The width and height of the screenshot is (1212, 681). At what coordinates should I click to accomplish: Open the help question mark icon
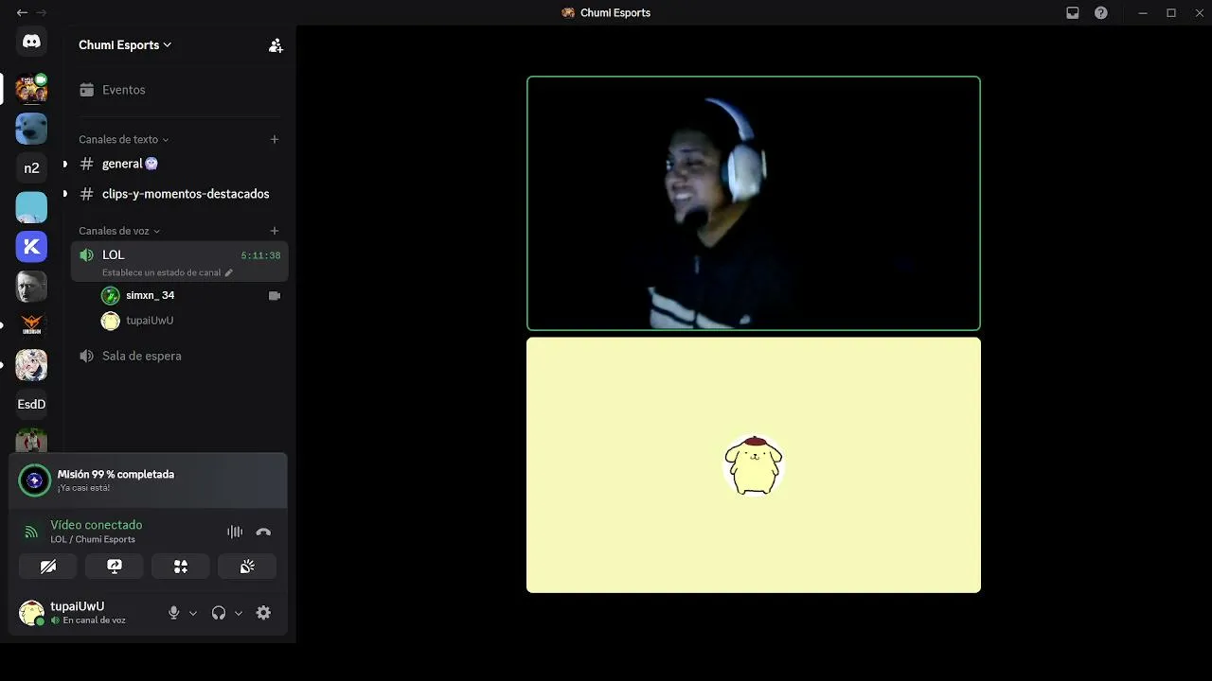click(x=1100, y=13)
